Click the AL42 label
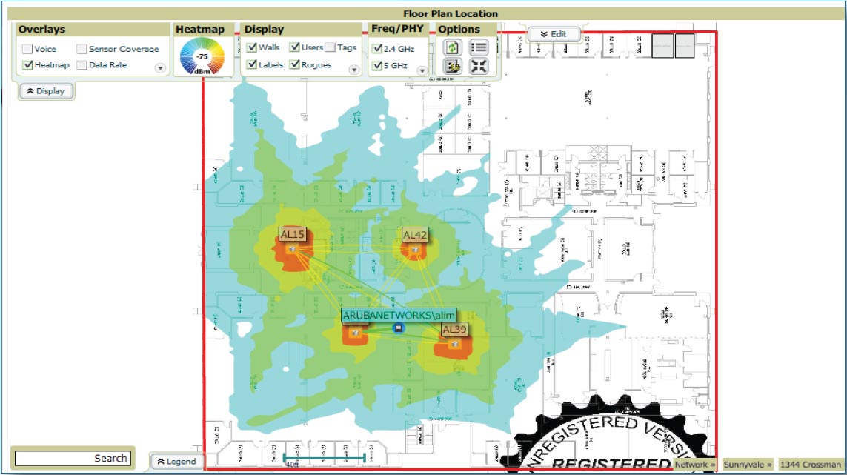The image size is (847, 475). tap(415, 235)
